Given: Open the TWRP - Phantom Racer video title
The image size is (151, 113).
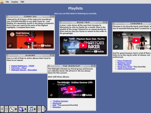Looking at the screenshot, I should 87,39.
